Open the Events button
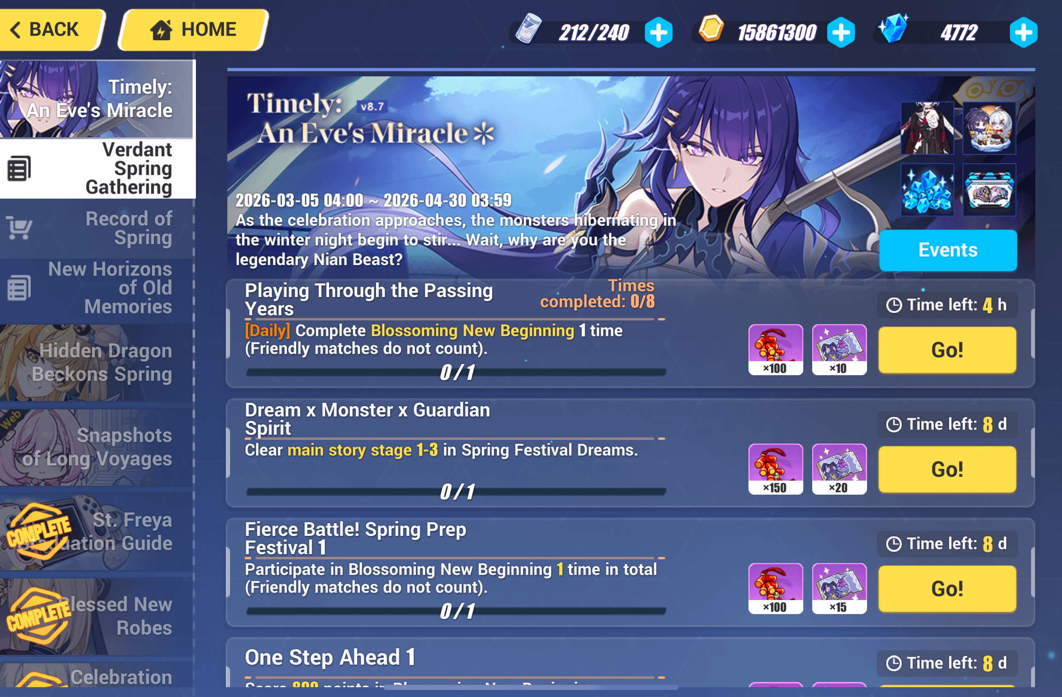 tap(948, 250)
